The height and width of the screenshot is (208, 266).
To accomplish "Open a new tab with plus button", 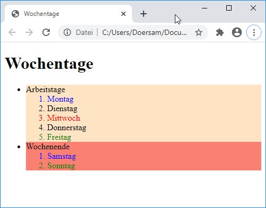I will click(x=144, y=14).
